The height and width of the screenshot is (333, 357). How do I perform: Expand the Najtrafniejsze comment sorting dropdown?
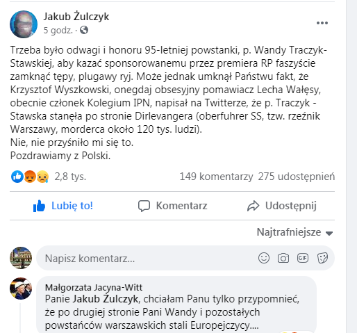pyautogui.click(x=294, y=232)
